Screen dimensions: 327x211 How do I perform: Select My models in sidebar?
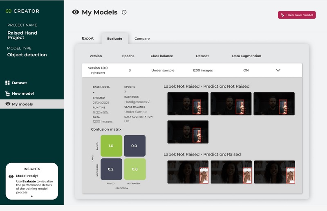pyautogui.click(x=32, y=104)
